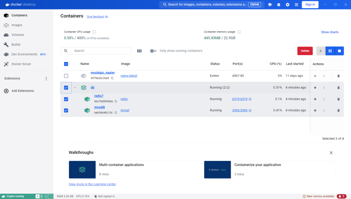The width and height of the screenshot is (351, 199).
Task: Open View more in the Learning center
Action: [x=92, y=184]
